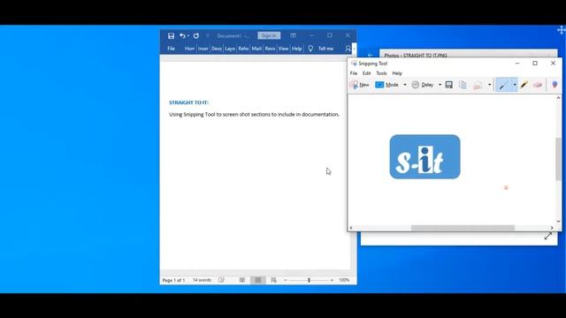
Task: Select the Eraser tool in Snipping Tool
Action: tap(538, 85)
